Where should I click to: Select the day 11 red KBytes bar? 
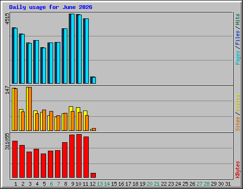pos(86,157)
